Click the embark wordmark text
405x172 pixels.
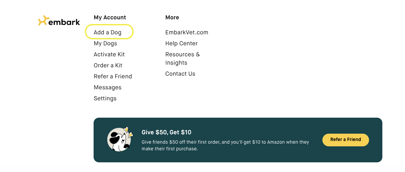(x=65, y=22)
